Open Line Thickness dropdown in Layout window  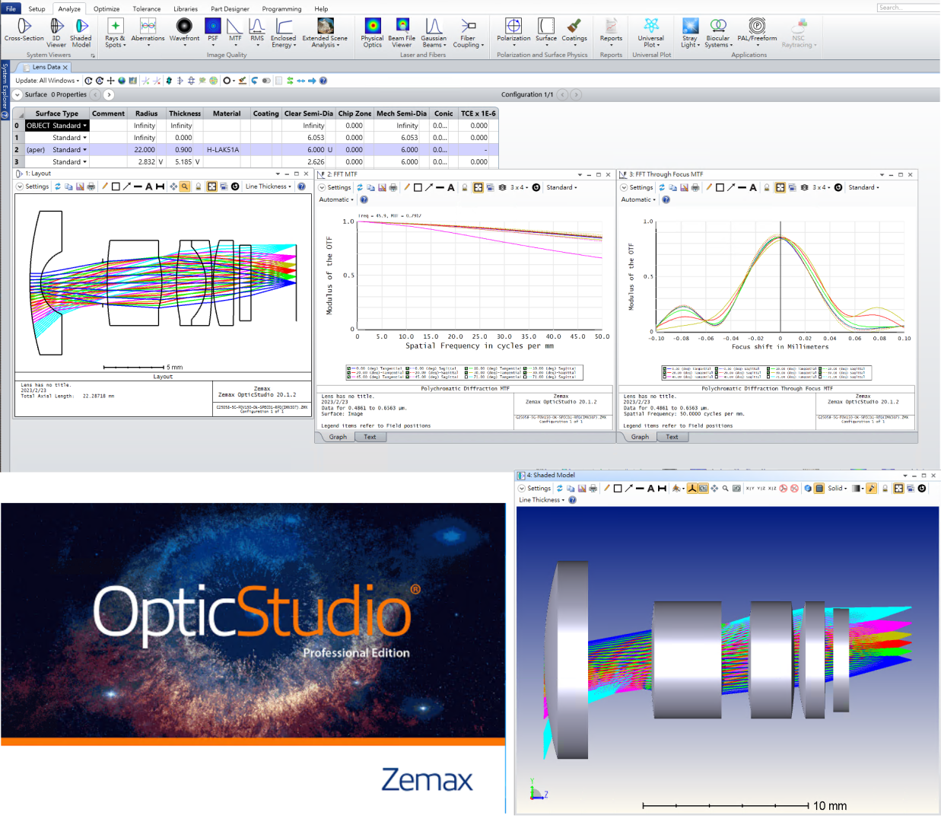(x=268, y=186)
